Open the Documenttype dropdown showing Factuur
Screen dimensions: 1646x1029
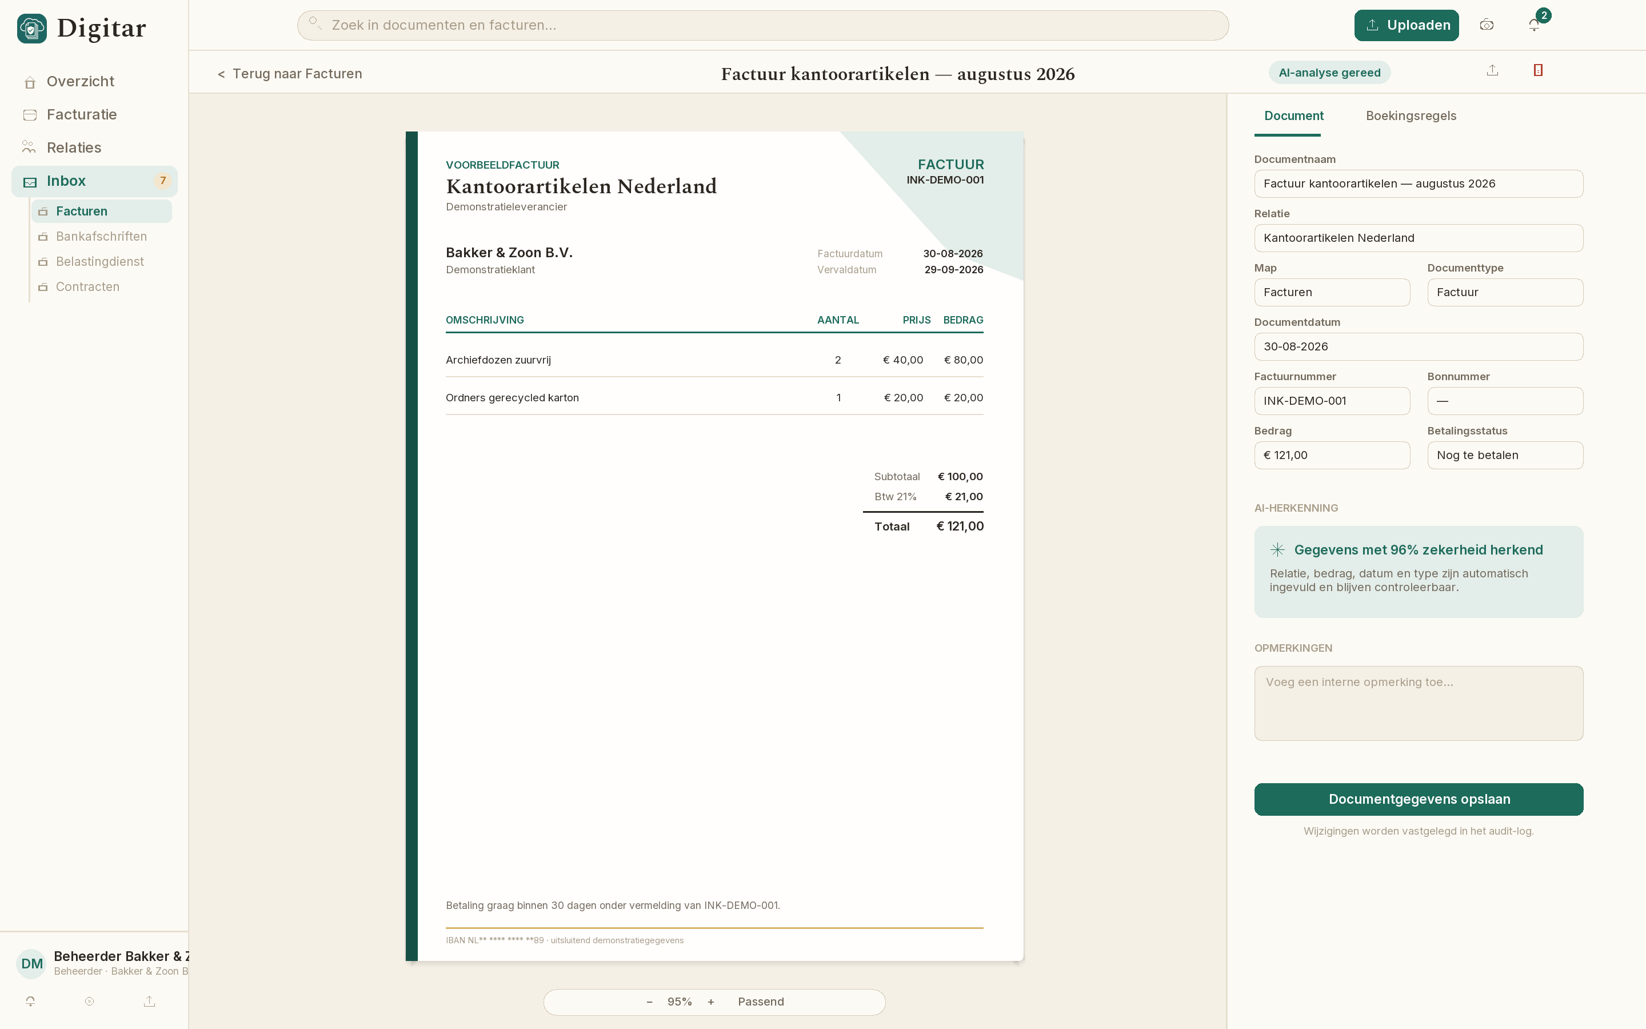point(1504,292)
